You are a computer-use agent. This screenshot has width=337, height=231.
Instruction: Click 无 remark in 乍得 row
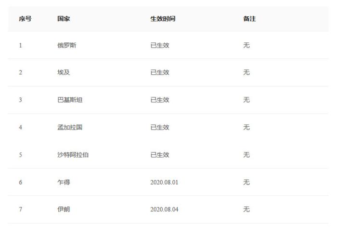246,182
